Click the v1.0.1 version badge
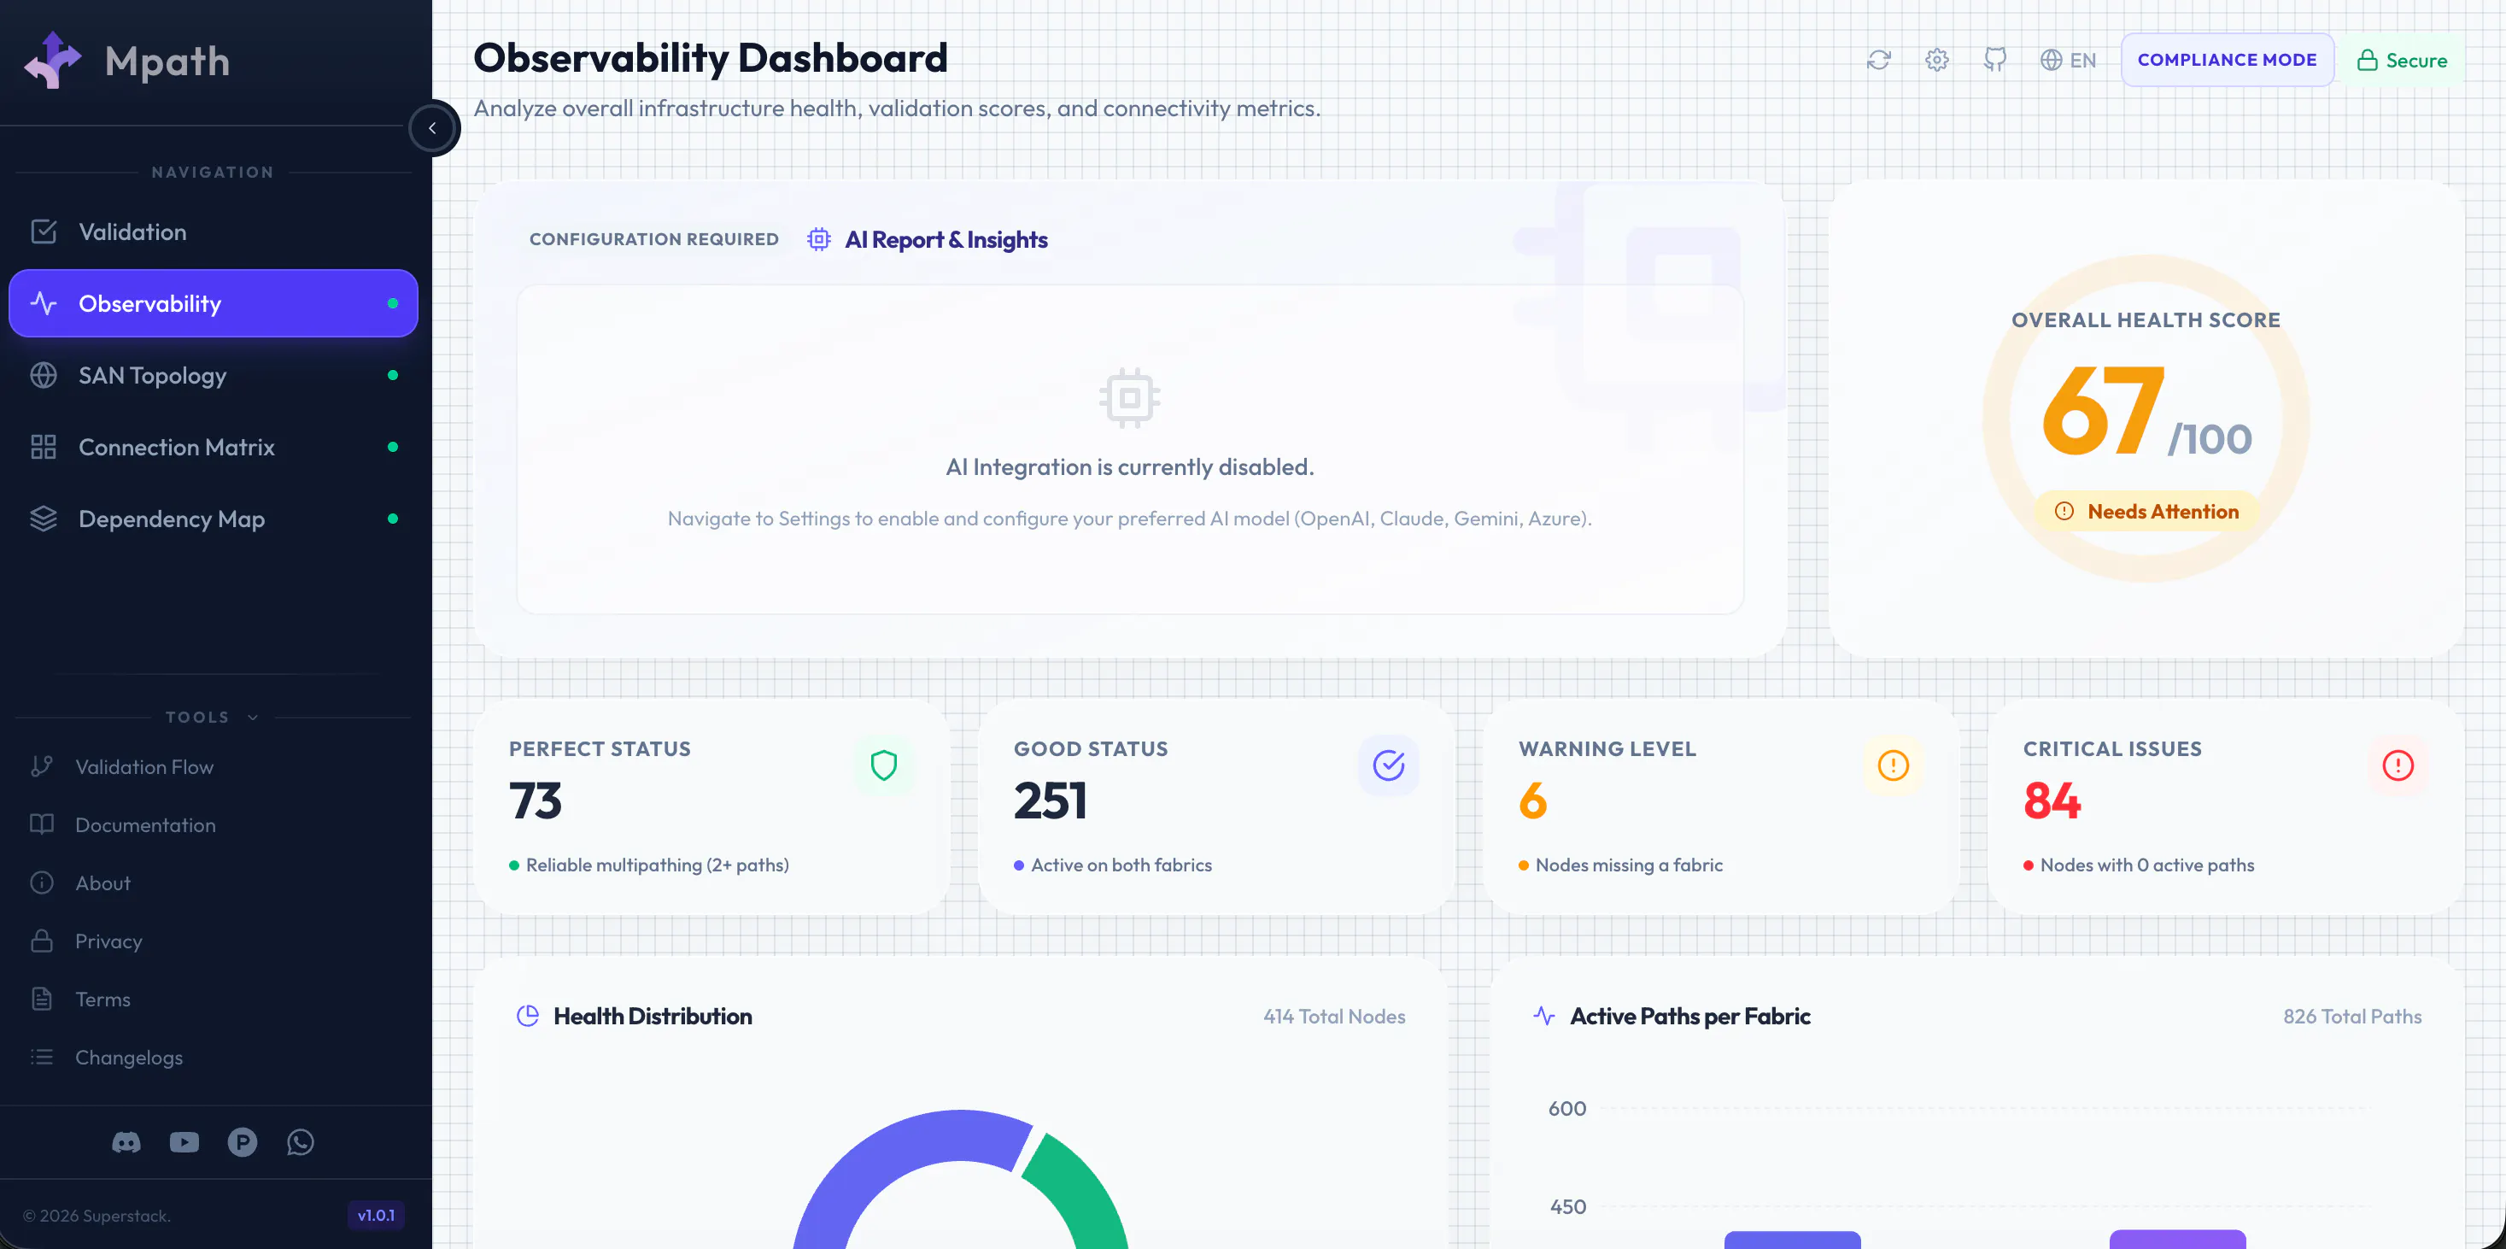This screenshot has height=1249, width=2506. pos(377,1216)
